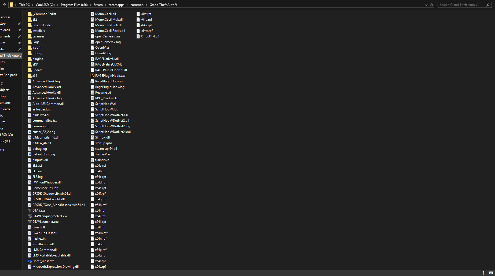This screenshot has height=276, width=495.
Task: Select the file startup.rphs
Action: 104,143
